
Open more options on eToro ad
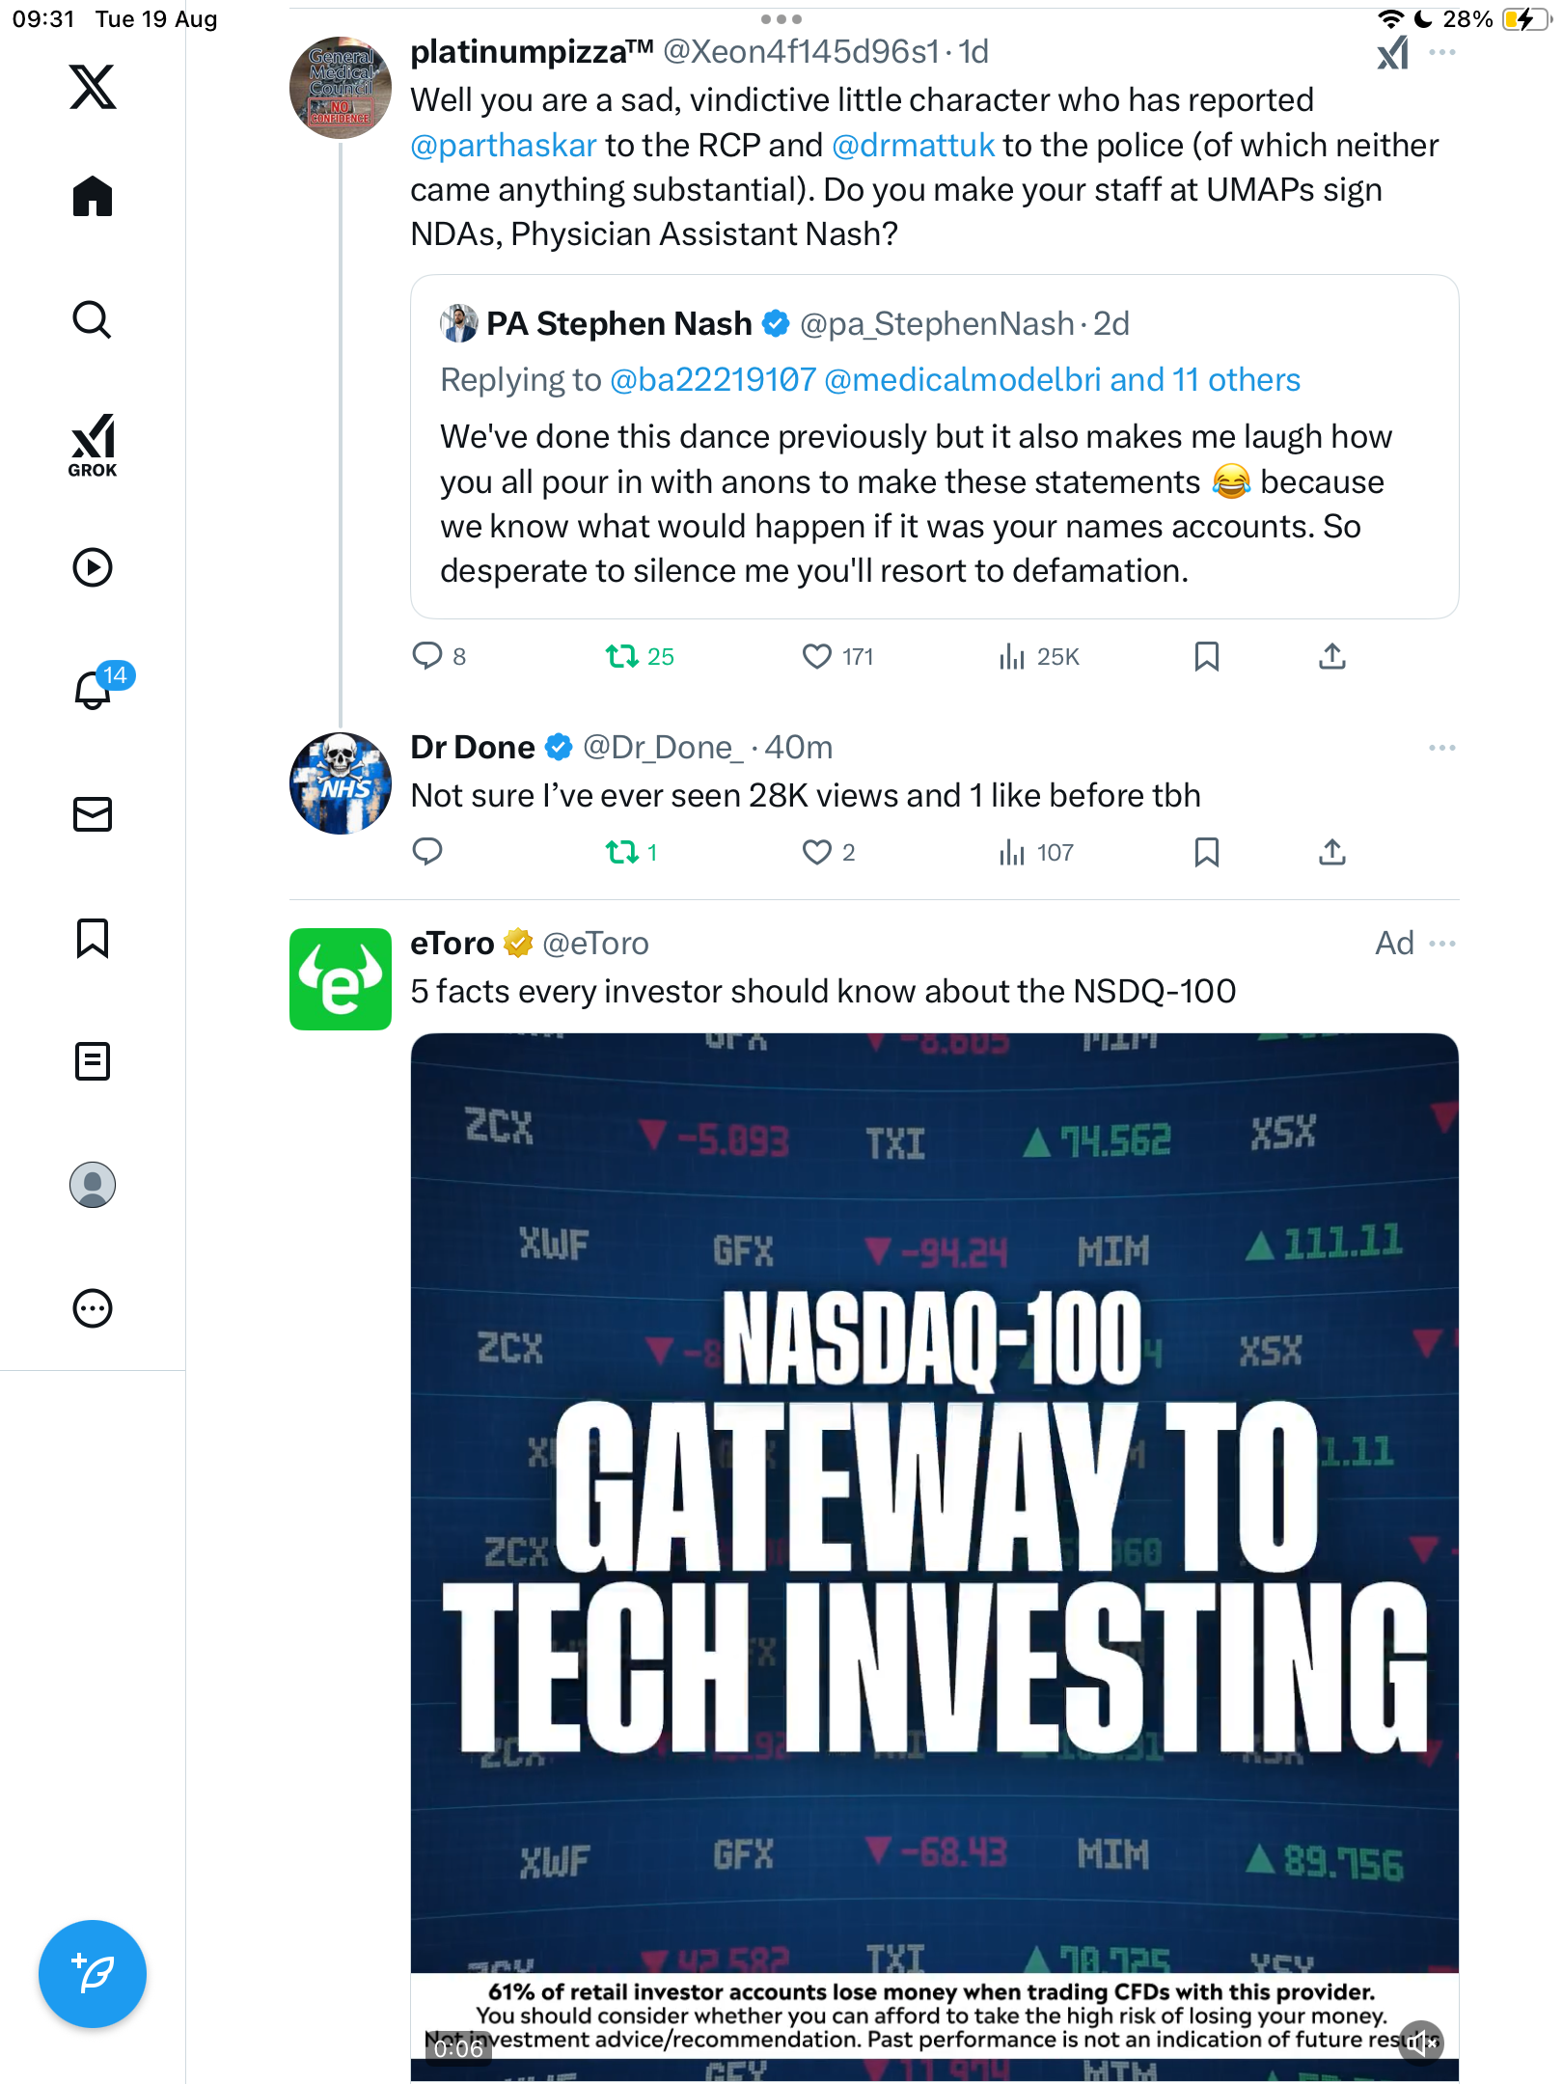tap(1441, 944)
